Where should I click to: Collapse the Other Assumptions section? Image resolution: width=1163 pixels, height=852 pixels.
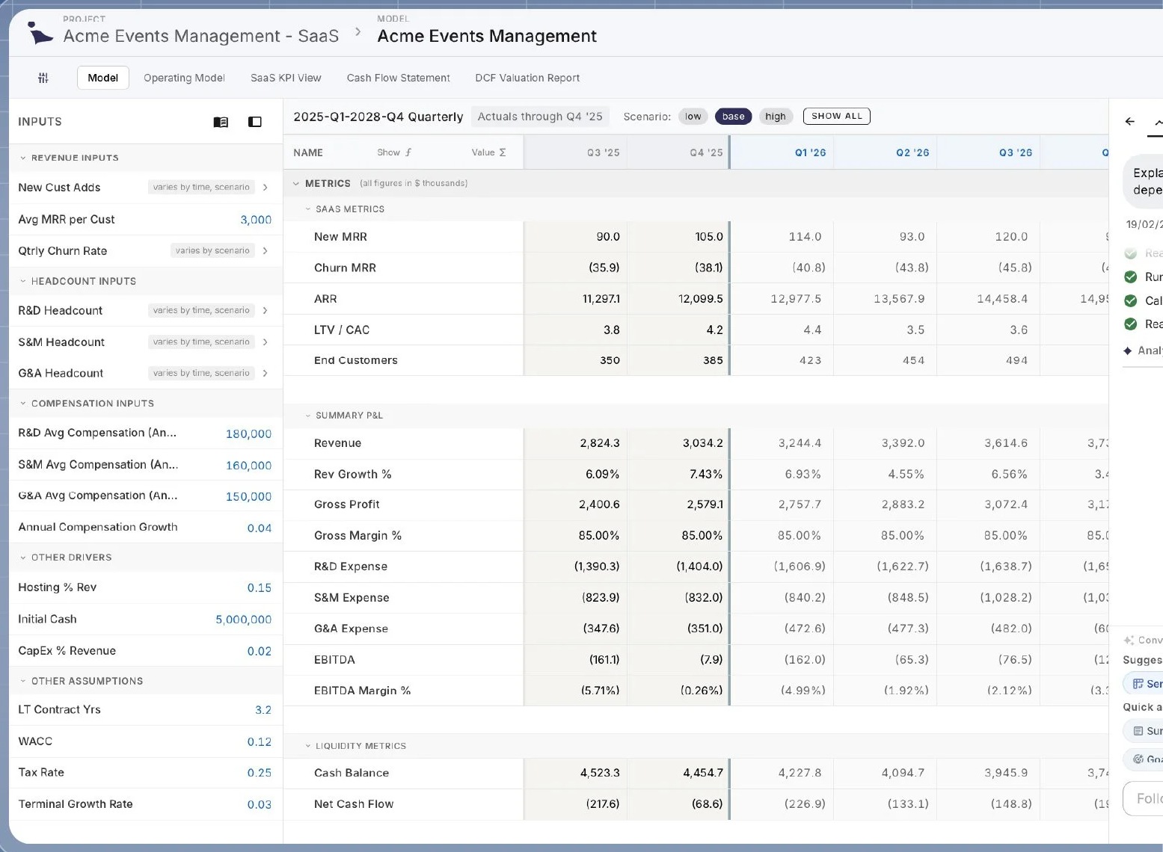coord(23,681)
